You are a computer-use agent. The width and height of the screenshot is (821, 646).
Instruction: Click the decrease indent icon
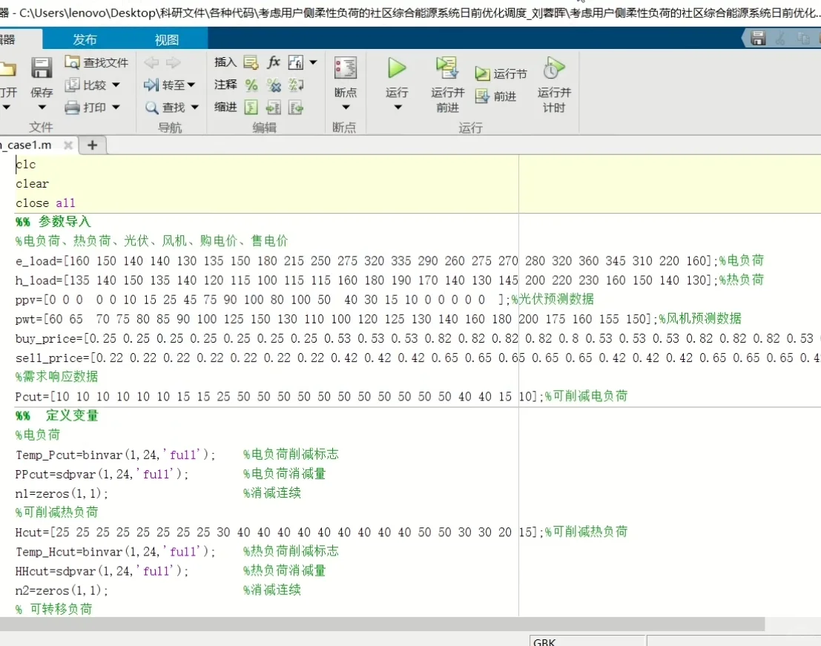[296, 108]
